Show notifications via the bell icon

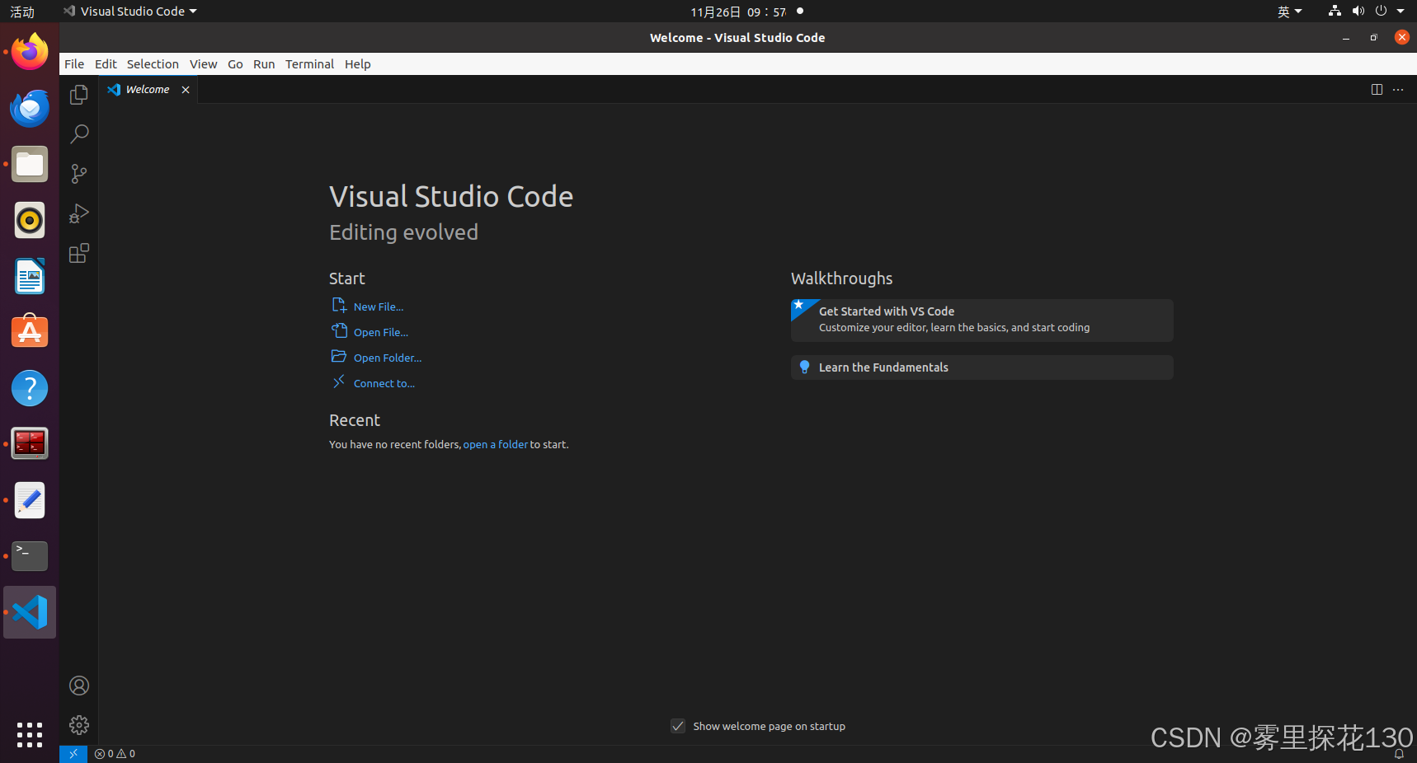[x=1400, y=753]
